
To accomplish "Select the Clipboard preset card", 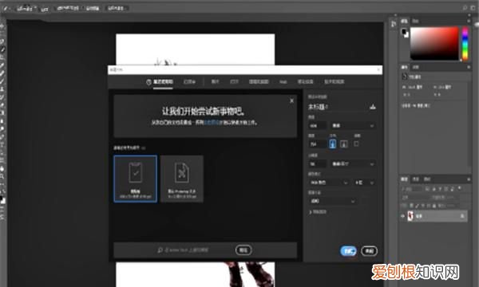I will tap(136, 179).
